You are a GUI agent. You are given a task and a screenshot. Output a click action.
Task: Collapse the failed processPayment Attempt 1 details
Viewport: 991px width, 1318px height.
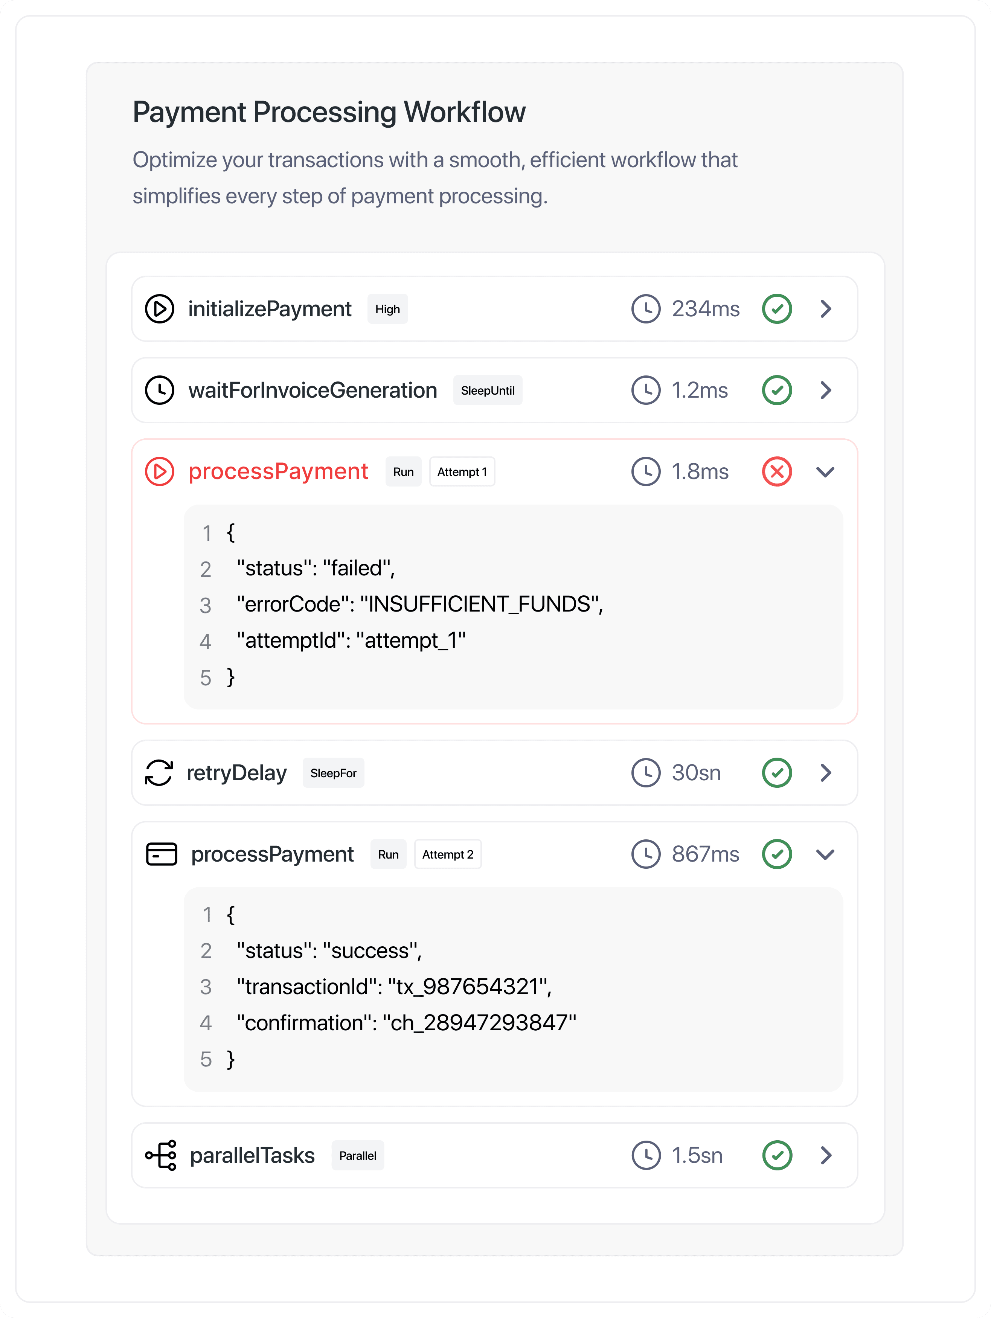[825, 471]
